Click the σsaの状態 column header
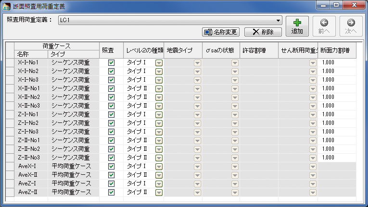Viewport: 368px width, 207px height. click(x=221, y=50)
